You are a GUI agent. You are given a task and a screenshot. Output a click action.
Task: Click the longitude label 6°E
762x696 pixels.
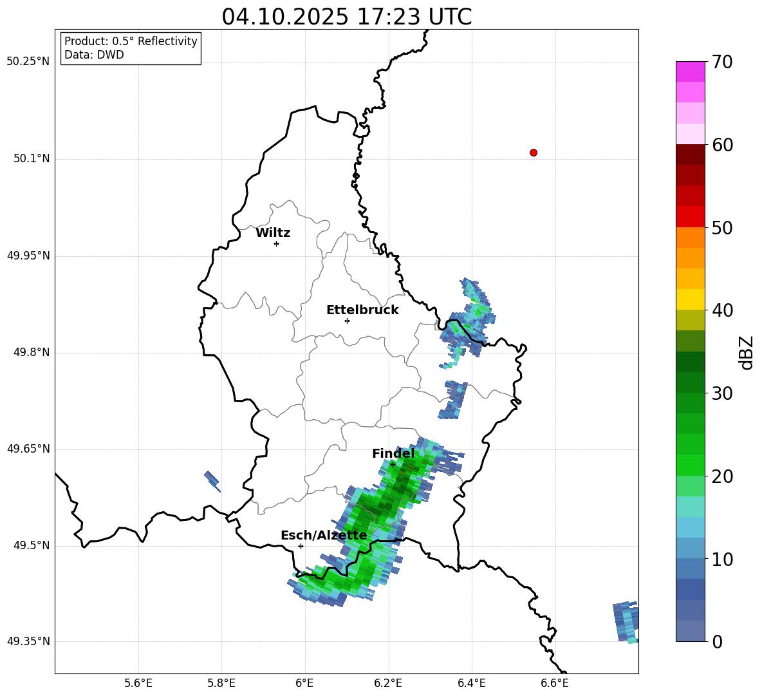[304, 684]
